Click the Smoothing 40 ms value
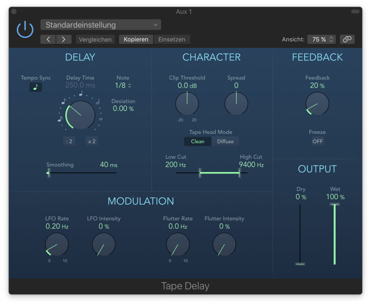The width and height of the screenshot is (371, 305). click(109, 165)
